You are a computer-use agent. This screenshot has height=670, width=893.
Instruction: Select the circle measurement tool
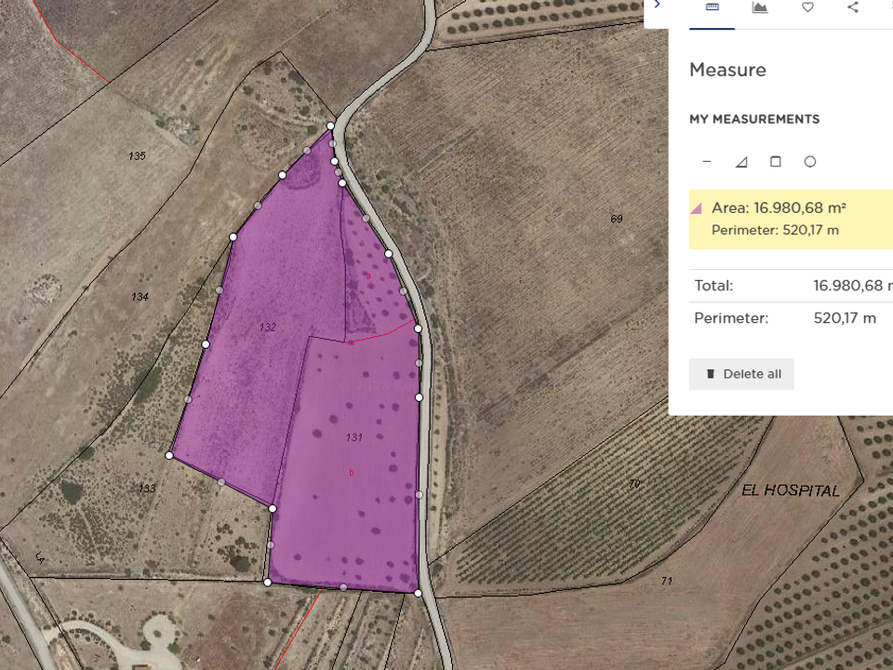click(810, 162)
